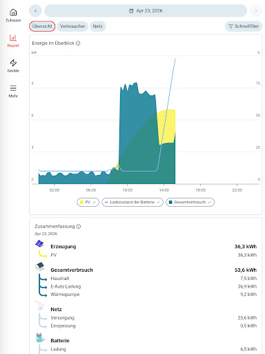Click the teal Gesamtverbrauch color swatch
This screenshot has height=354, width=265.
170,202
